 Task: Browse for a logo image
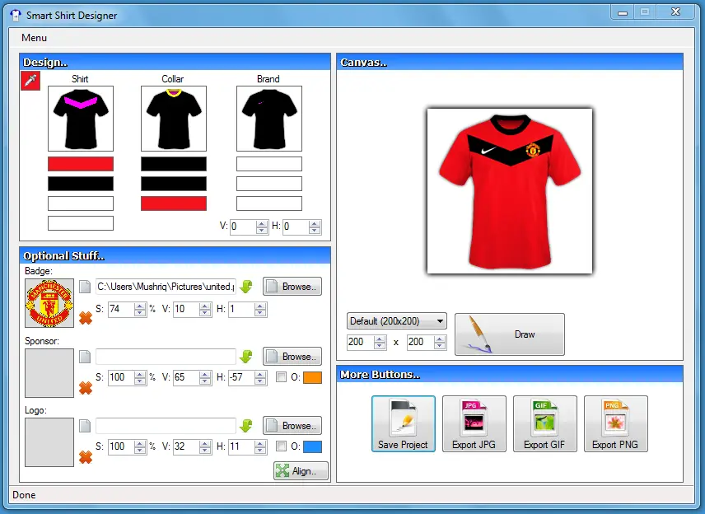click(x=292, y=425)
